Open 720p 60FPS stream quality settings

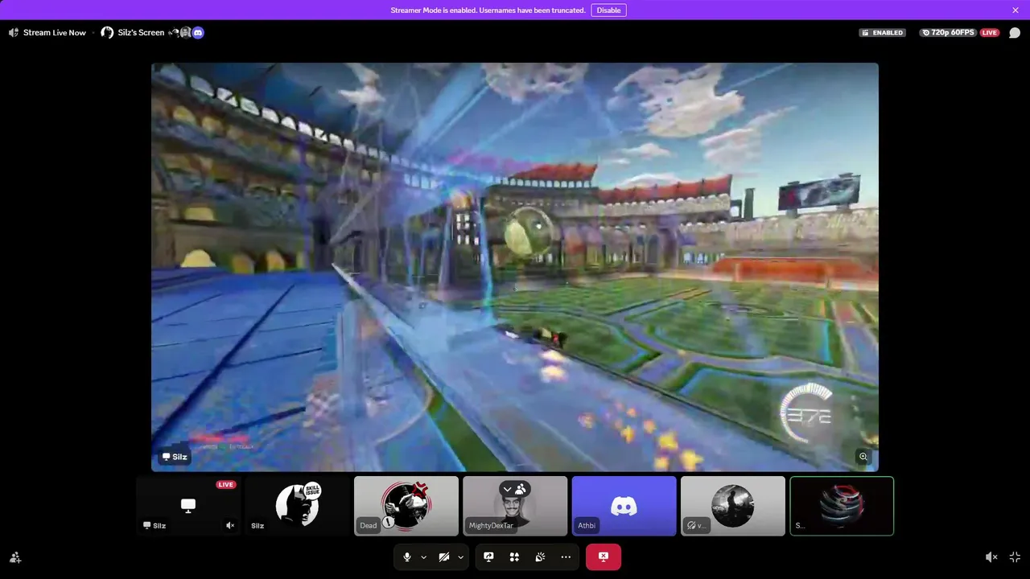[948, 33]
